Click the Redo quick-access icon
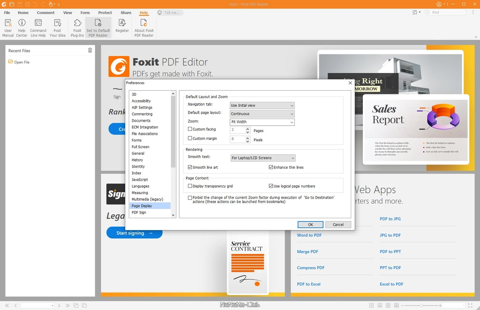The width and height of the screenshot is (480, 310). pyautogui.click(x=43, y=4)
